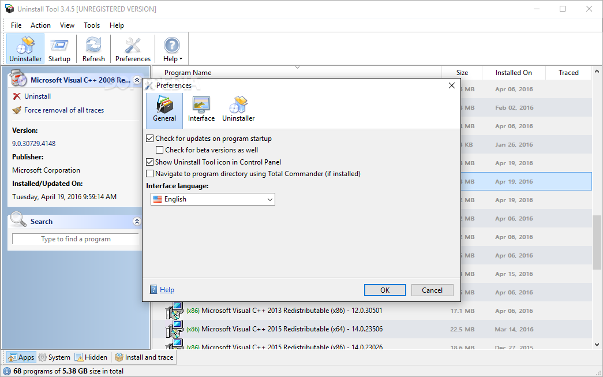The width and height of the screenshot is (603, 377).
Task: Open the File menu
Action: 16,25
